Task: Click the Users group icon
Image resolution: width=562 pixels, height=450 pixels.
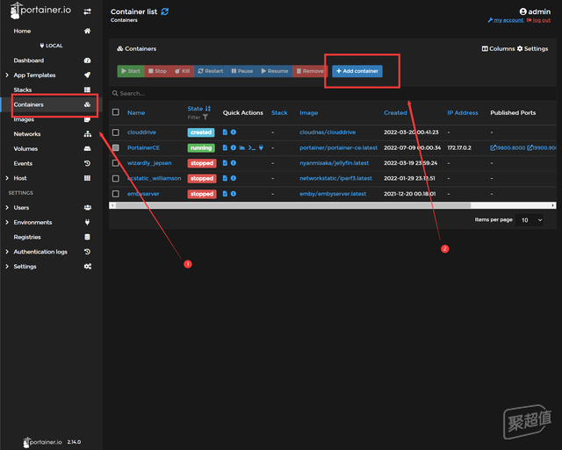Action: [87, 207]
